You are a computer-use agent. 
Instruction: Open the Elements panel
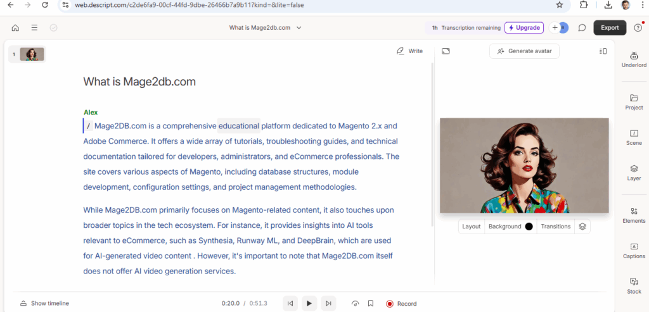(634, 215)
